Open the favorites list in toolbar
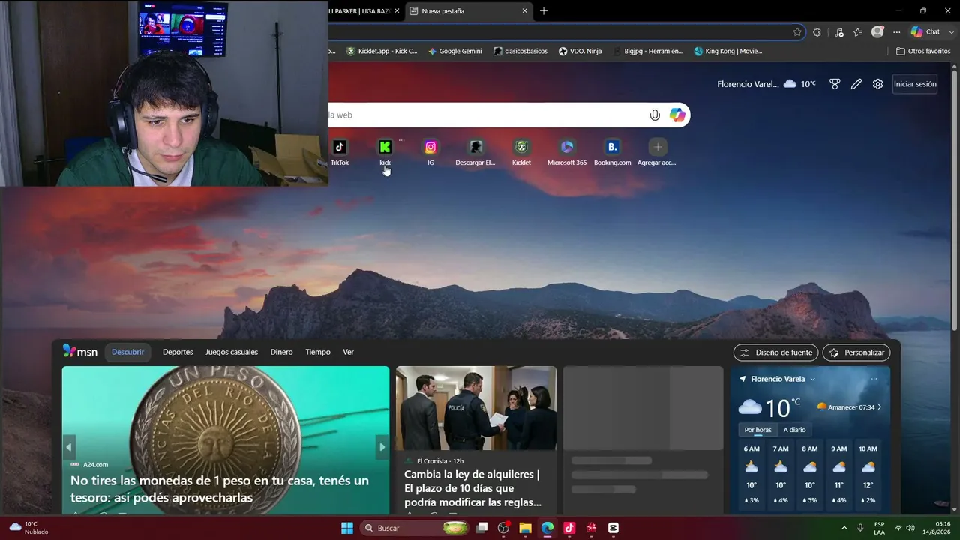This screenshot has width=960, height=540. [x=858, y=32]
